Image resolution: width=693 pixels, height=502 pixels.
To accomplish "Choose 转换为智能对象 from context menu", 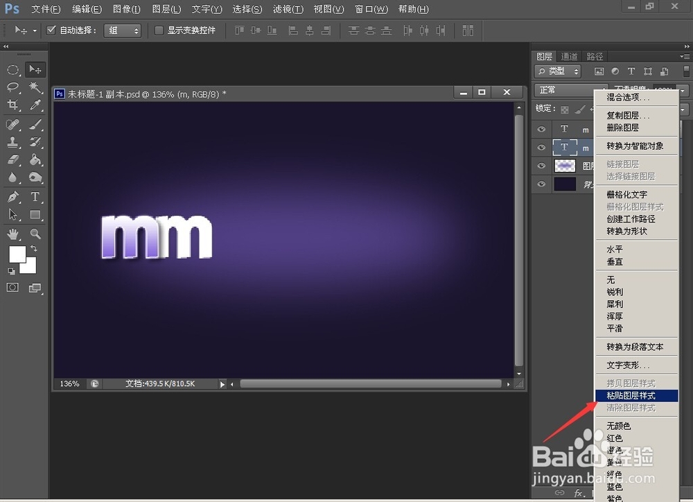I will 636,146.
